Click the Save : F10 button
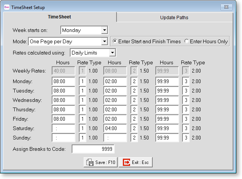 (x=100, y=162)
